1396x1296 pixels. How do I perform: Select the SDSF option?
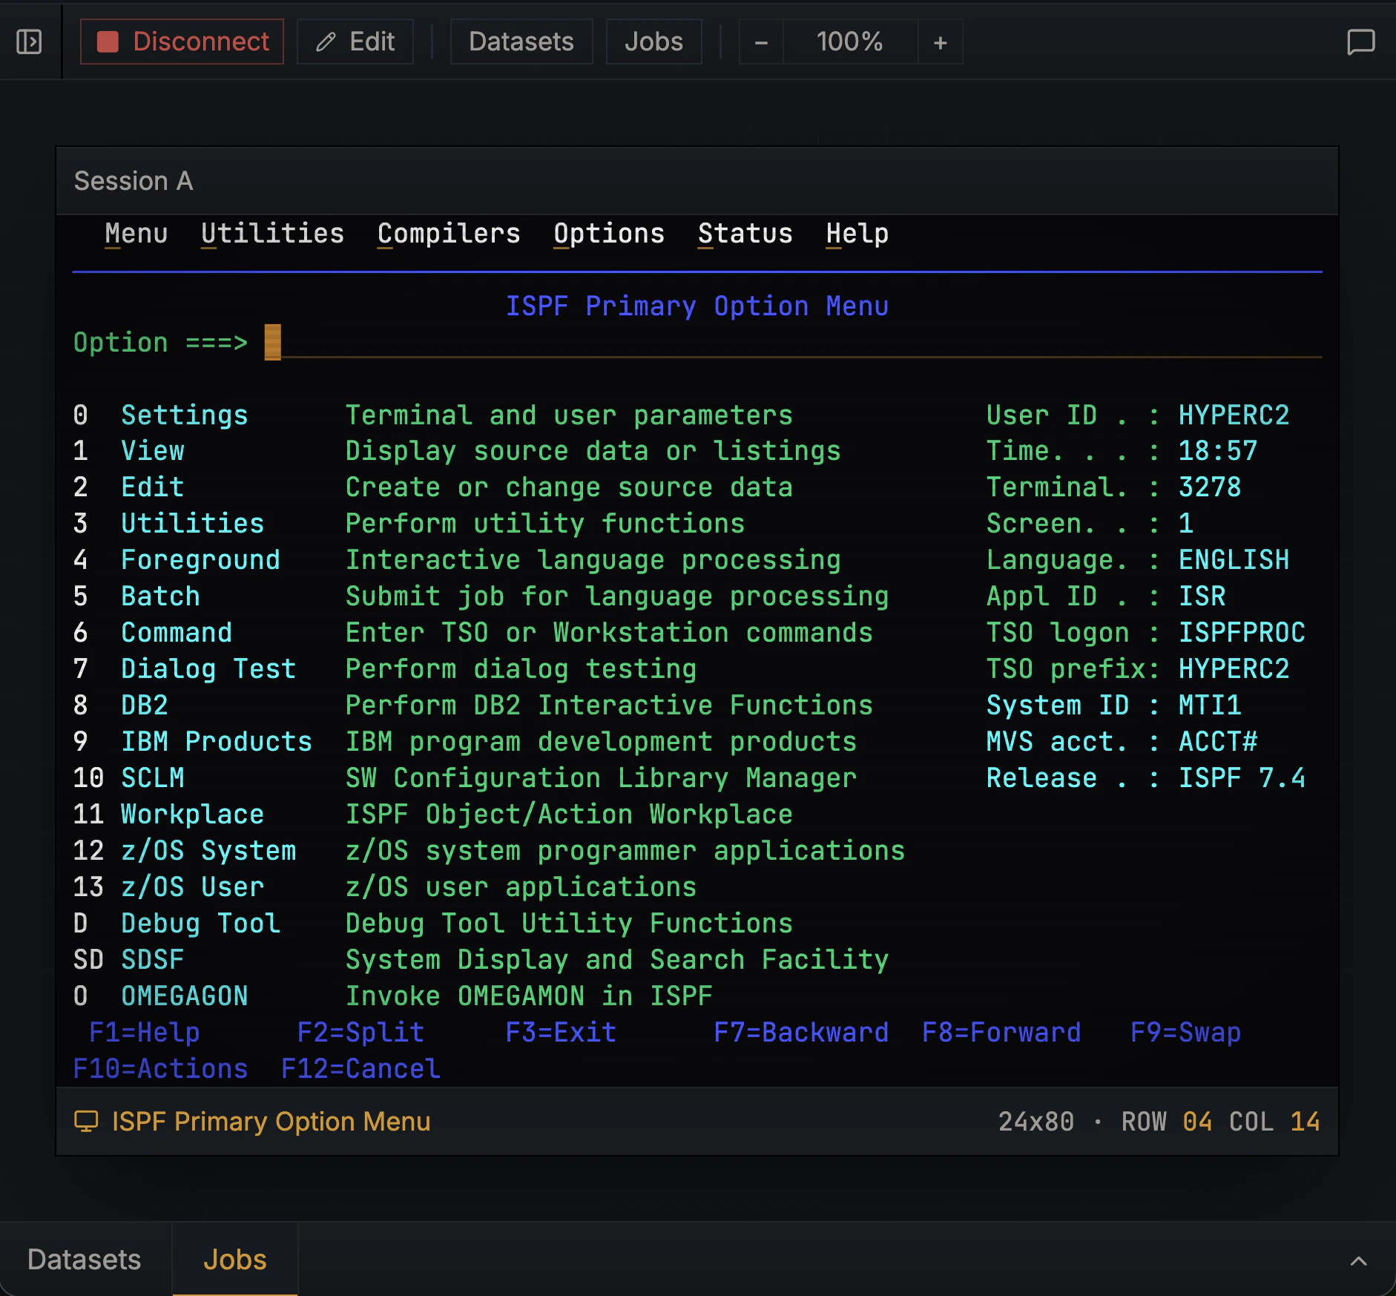point(153,960)
